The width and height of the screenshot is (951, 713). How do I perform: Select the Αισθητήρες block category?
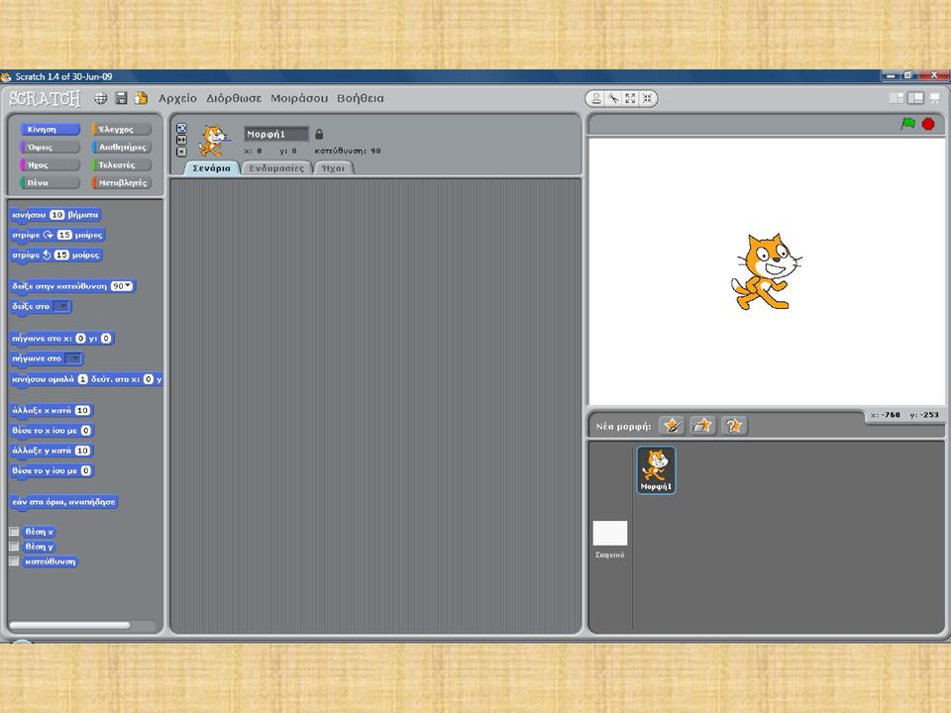[121, 147]
